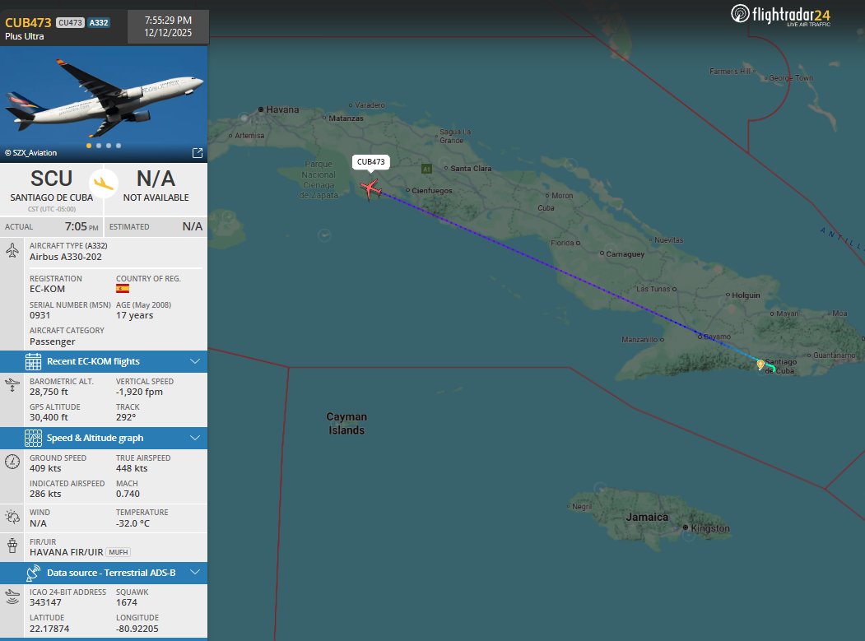Click the latitude 22.17874 value
Image resolution: width=865 pixels, height=641 pixels.
click(x=49, y=629)
